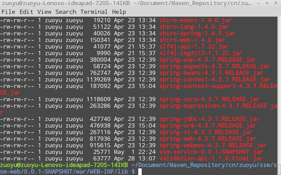The height and width of the screenshot is (175, 281).
Task: Click spring-tx-4.3.7.RELEASE.jar filename
Action: [x=206, y=132]
